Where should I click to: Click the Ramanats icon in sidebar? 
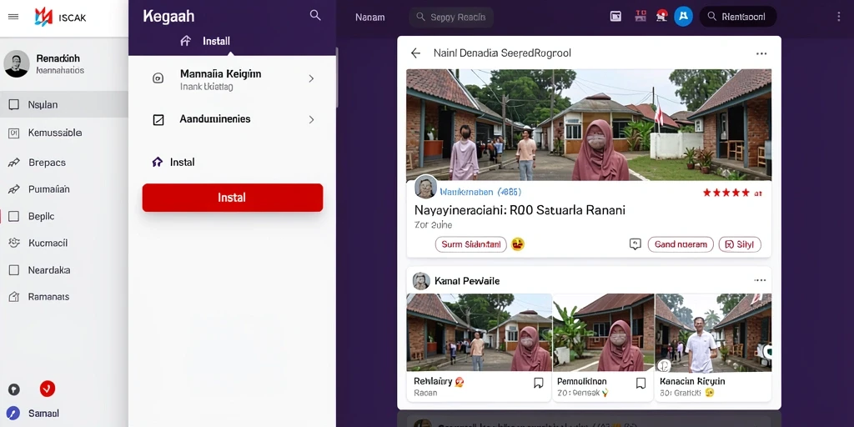[x=14, y=297]
